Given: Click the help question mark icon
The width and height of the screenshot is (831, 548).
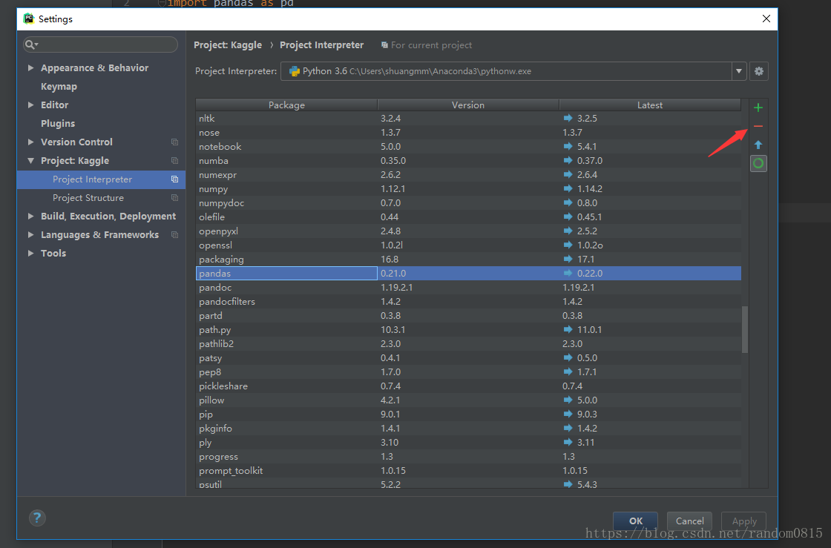Looking at the screenshot, I should pos(37,518).
